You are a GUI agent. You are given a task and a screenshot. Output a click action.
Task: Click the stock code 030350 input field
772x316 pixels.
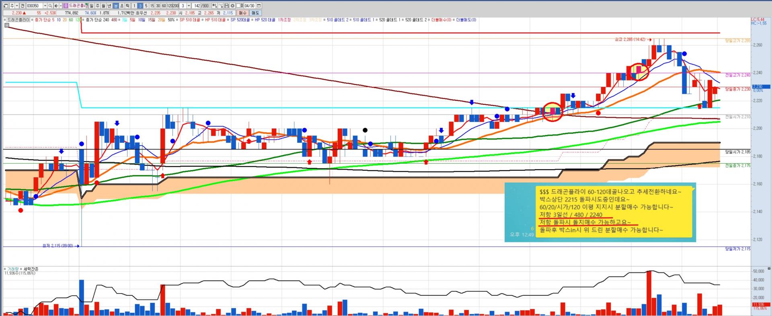coord(34,6)
